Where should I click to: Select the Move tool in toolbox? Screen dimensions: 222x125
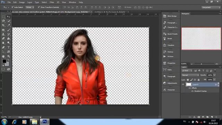(9, 17)
